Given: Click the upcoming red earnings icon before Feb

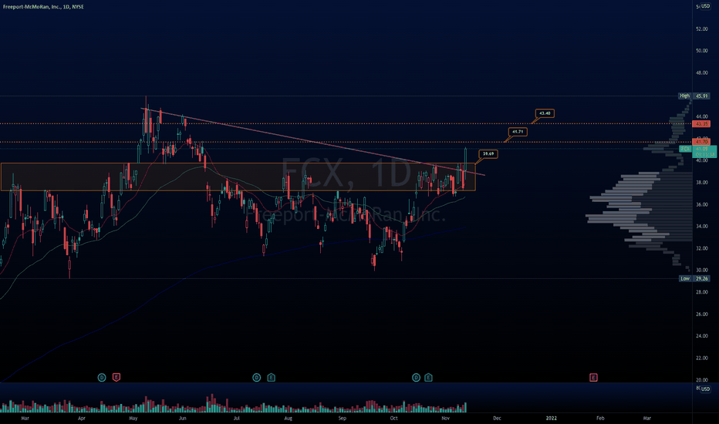Looking at the screenshot, I should [593, 378].
